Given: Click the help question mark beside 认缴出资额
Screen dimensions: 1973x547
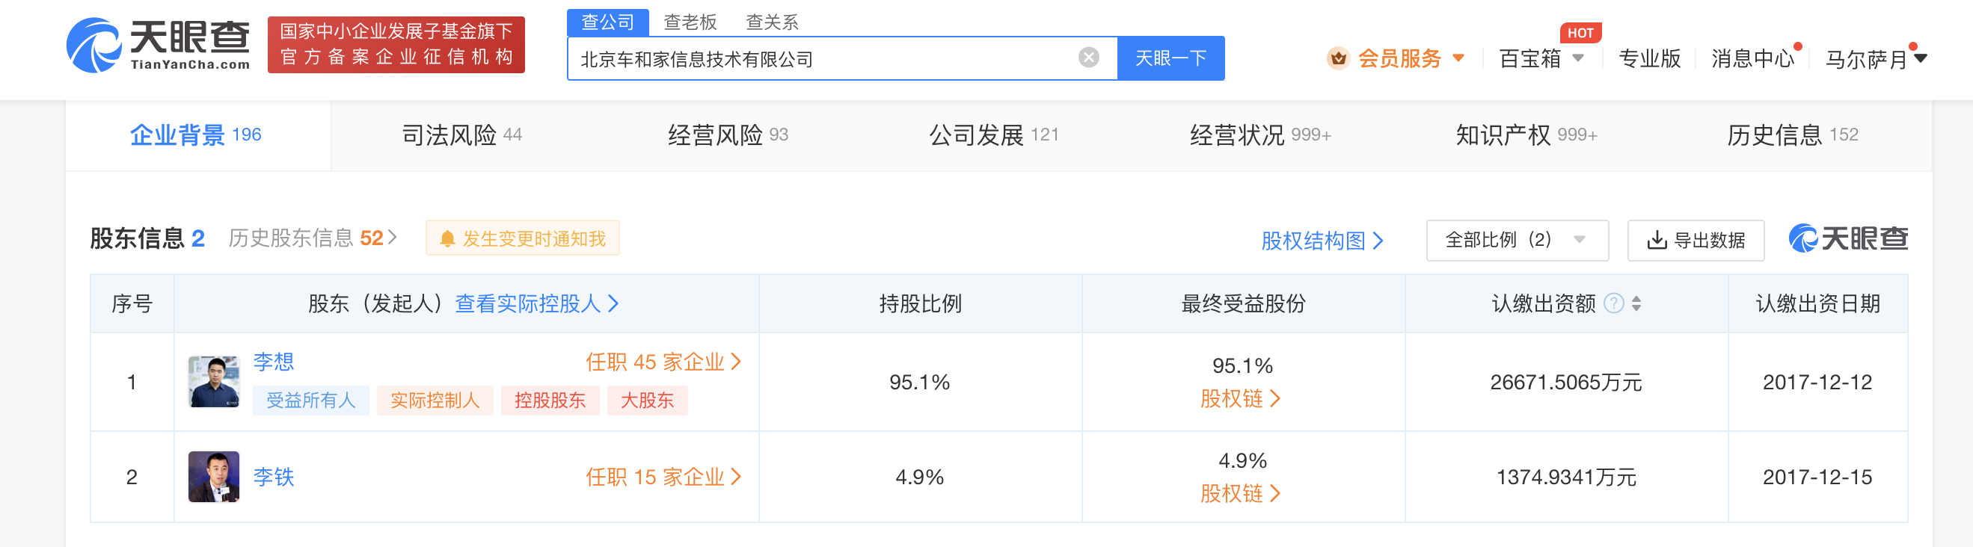Looking at the screenshot, I should pyautogui.click(x=1614, y=303).
